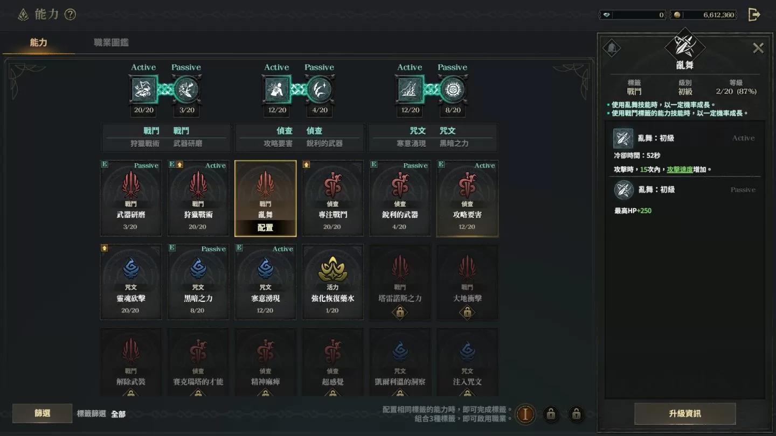Click 配置 on the 亂舞 card
The height and width of the screenshot is (436, 776).
pyautogui.click(x=265, y=228)
